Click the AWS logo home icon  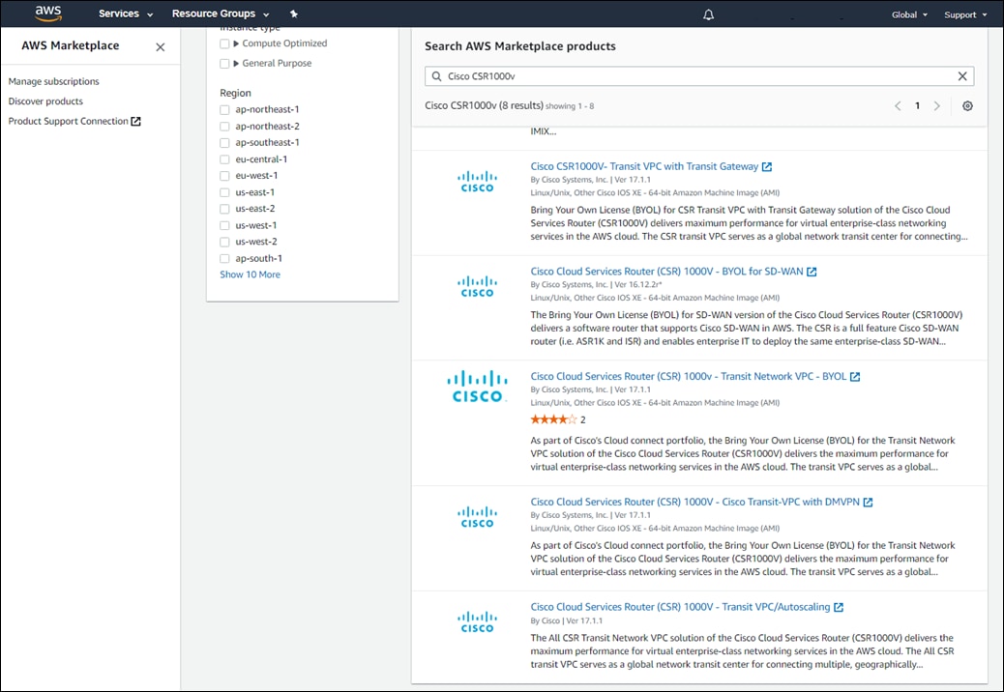click(48, 14)
